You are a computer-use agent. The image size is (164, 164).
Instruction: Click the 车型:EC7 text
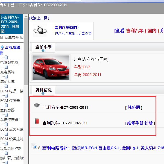tap(82, 67)
